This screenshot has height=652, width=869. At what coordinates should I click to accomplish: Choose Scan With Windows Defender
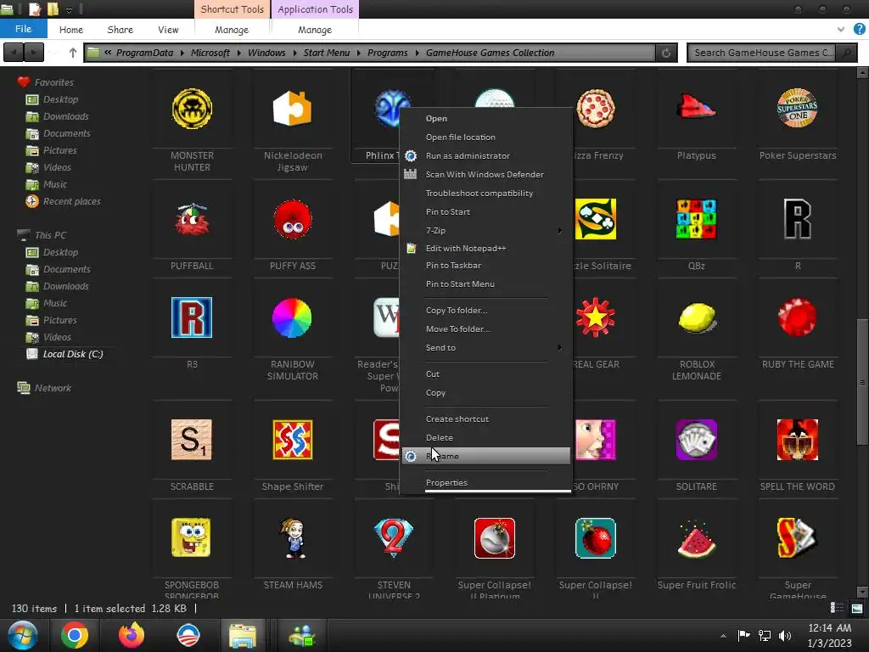[x=486, y=175]
